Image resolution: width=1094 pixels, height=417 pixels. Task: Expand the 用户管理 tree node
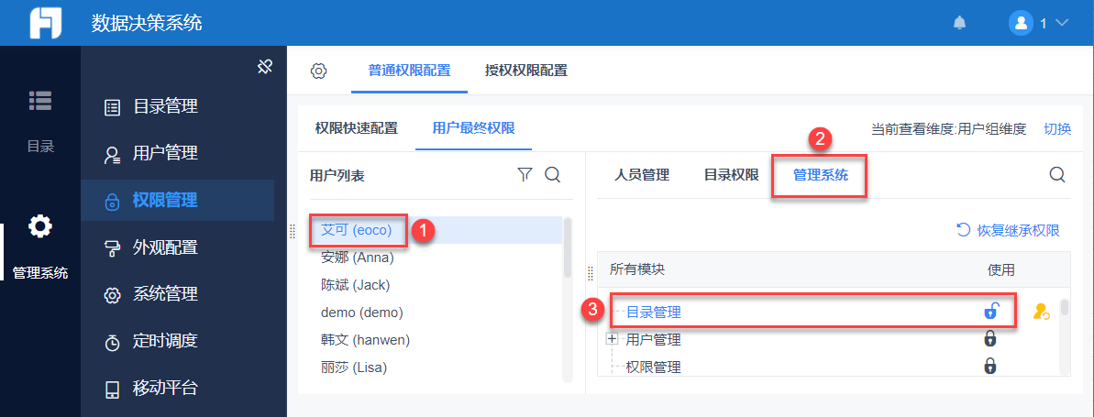613,339
